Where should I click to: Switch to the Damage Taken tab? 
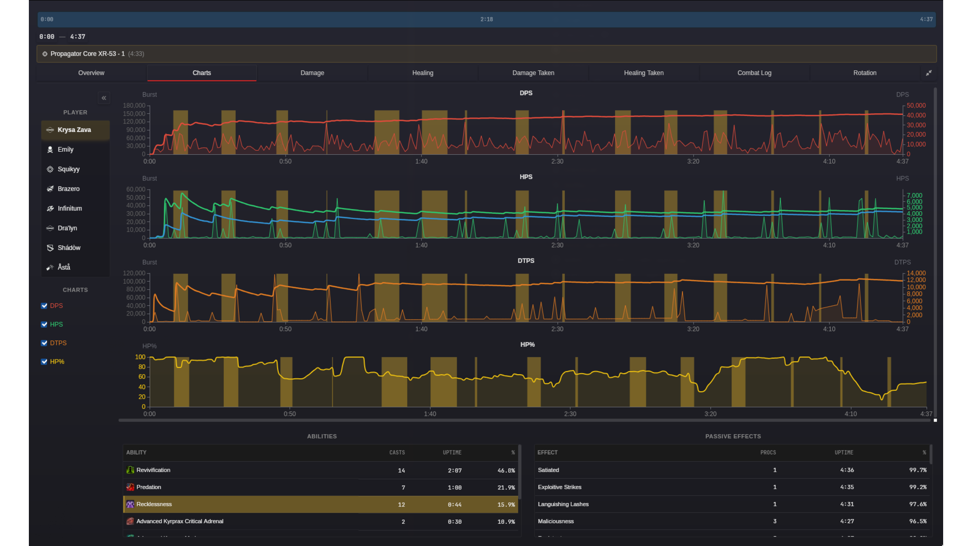[533, 72]
